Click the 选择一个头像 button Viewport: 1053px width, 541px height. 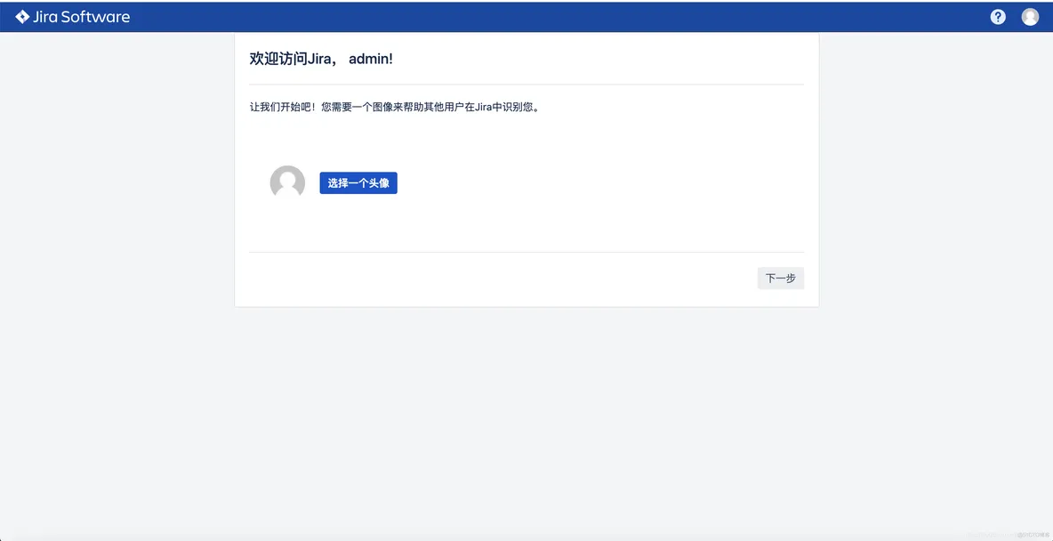[358, 182]
